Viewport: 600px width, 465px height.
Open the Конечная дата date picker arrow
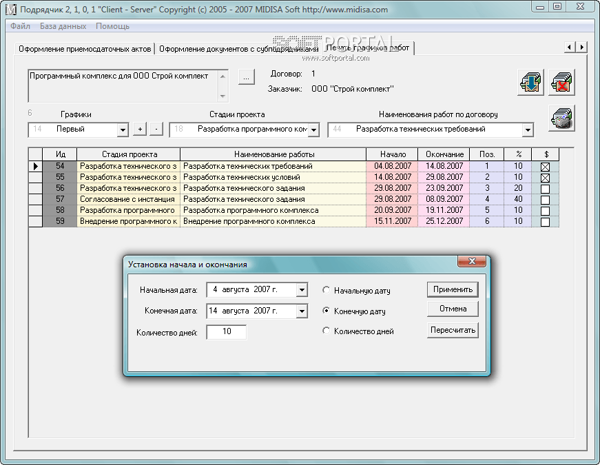pyautogui.click(x=302, y=311)
